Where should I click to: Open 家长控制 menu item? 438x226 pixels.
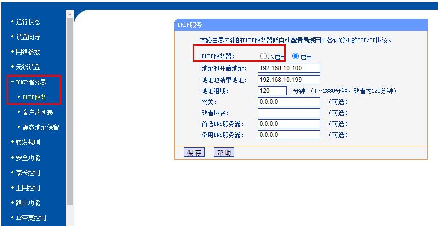click(x=28, y=173)
